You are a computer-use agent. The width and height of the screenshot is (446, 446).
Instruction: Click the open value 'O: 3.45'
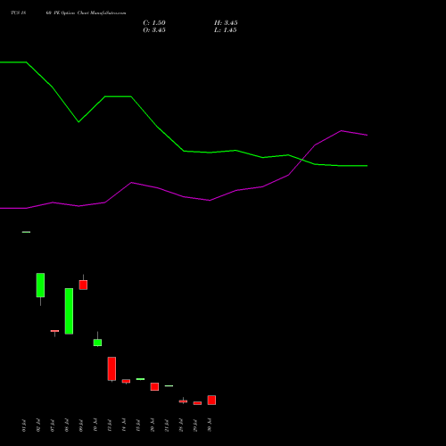[x=154, y=30]
